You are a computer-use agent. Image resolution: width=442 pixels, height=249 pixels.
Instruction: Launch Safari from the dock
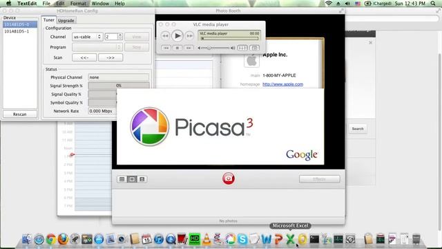click(39, 239)
